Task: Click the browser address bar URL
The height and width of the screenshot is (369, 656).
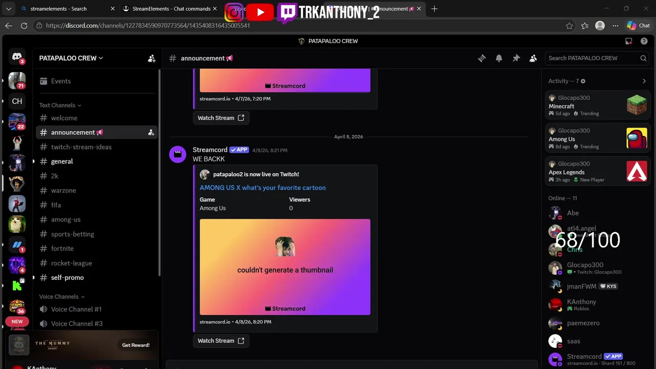Action: [x=148, y=26]
